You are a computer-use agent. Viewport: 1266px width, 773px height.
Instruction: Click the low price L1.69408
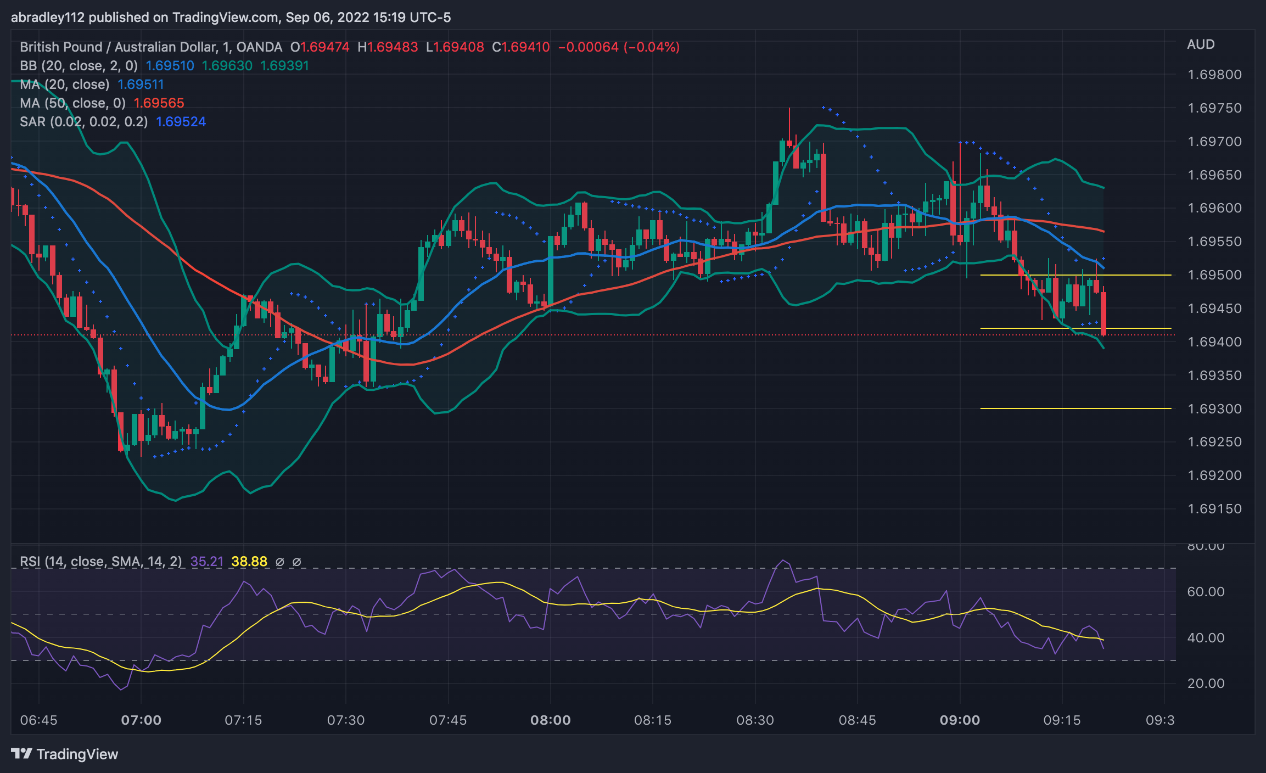tap(455, 47)
